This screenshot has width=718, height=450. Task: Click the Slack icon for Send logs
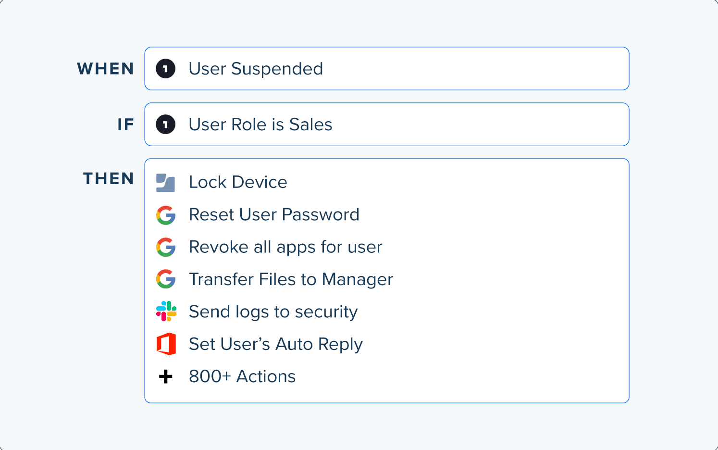(166, 311)
